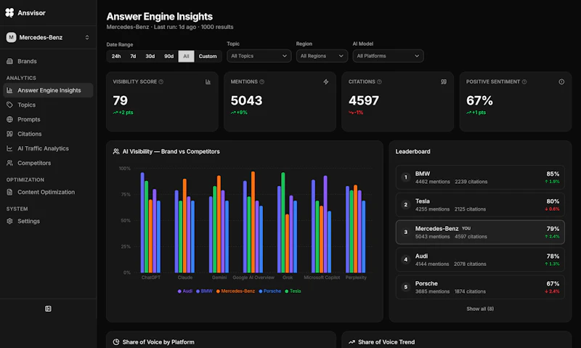
Task: Toggle BMW series in chart legend
Action: tap(204, 291)
